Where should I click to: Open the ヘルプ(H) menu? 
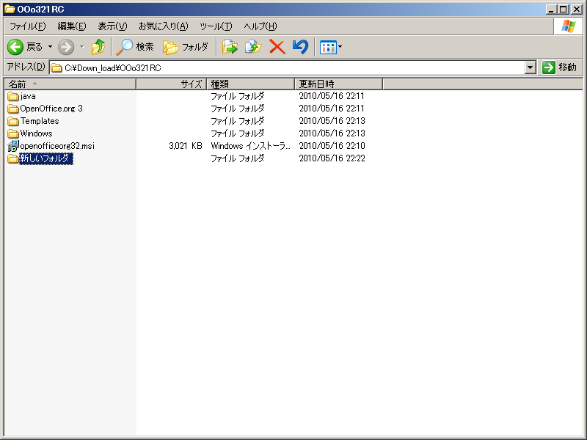point(260,26)
